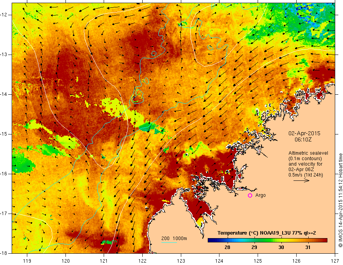Viewport: 343px width, 265px height.
Task: Click longitude axis label 123
Action: tap(181, 261)
